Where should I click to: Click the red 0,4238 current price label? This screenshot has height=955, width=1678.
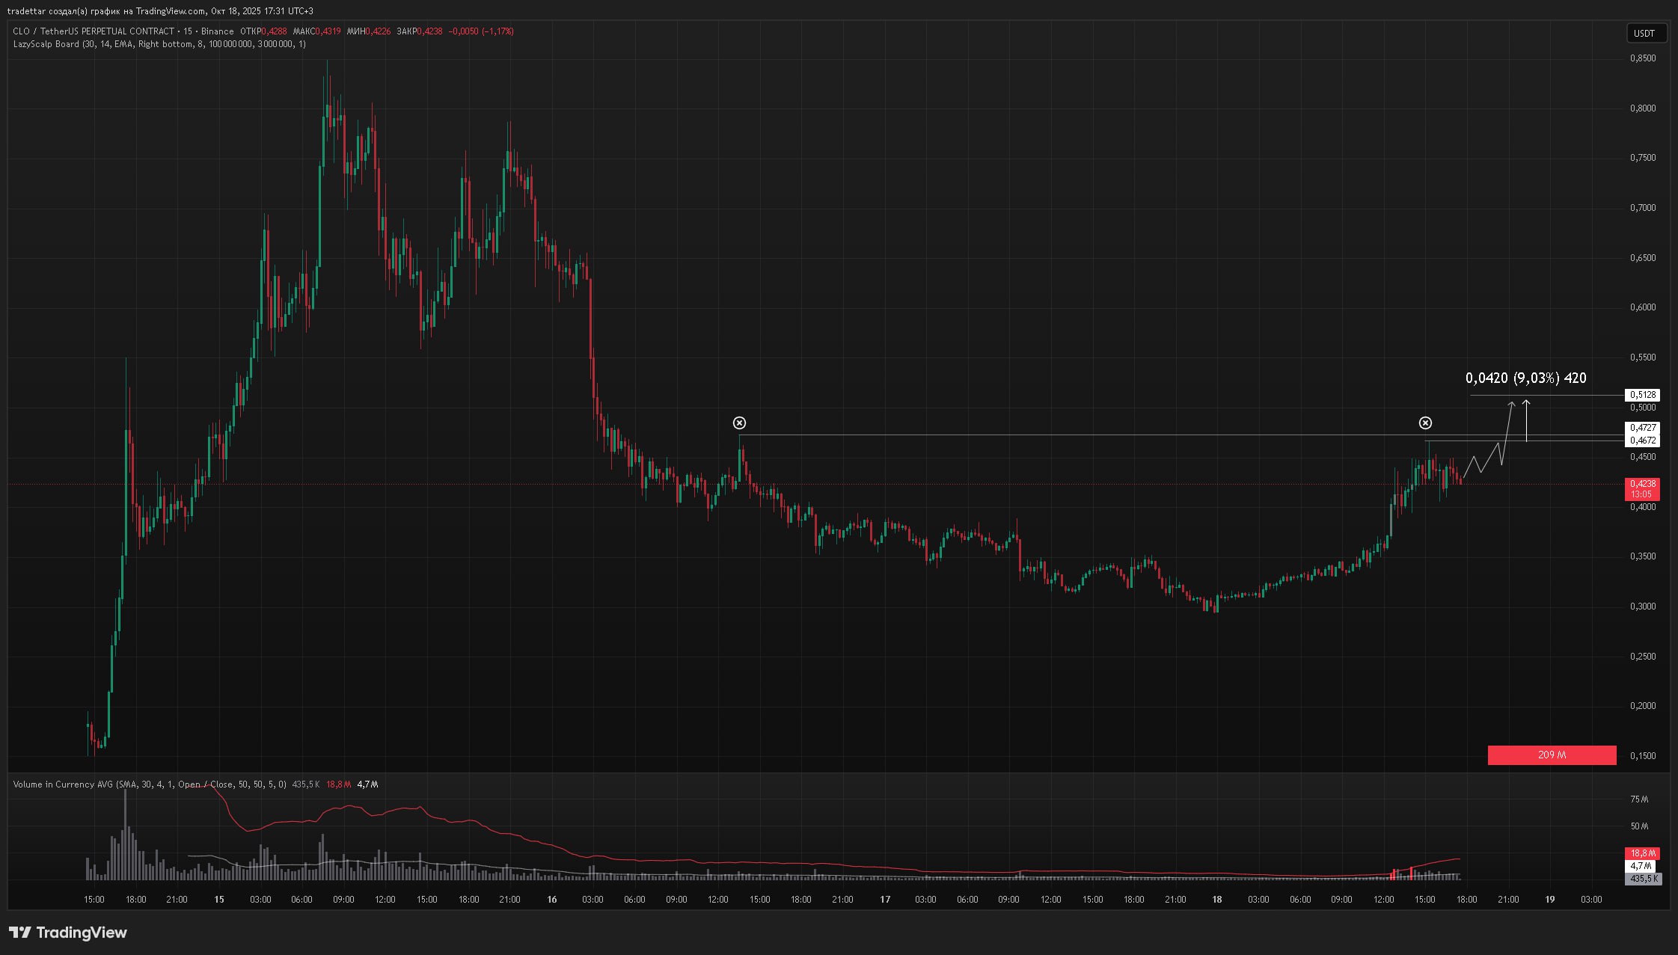point(1642,484)
